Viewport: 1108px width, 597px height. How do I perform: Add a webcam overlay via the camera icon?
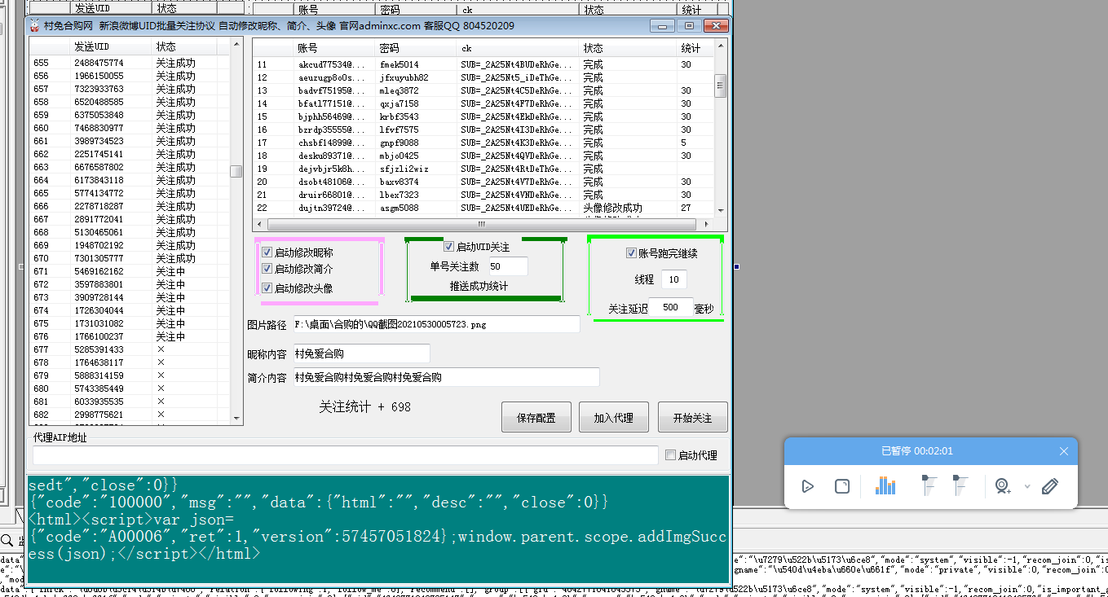(1002, 485)
